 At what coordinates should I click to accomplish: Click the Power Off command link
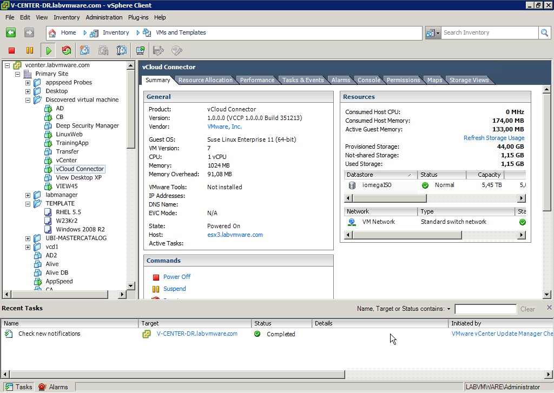(177, 277)
